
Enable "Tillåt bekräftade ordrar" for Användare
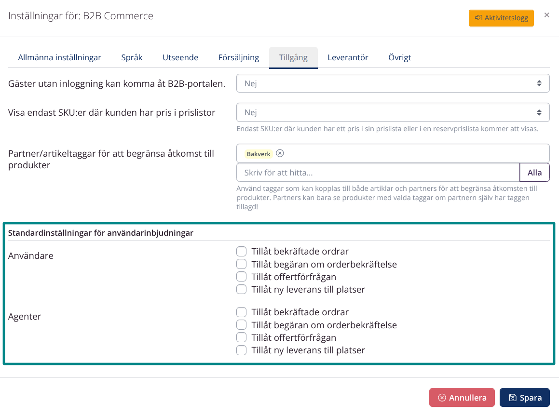click(x=241, y=251)
